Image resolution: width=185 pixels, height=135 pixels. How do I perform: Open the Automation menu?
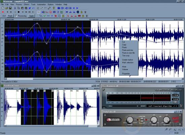click(x=41, y=4)
